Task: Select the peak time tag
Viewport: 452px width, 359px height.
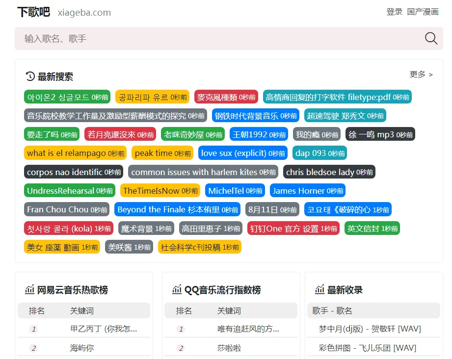Action: 162,153
